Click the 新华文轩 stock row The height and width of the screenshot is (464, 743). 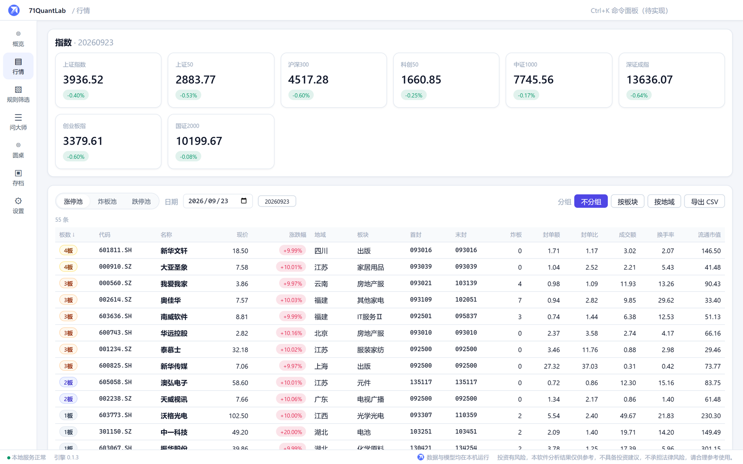390,251
